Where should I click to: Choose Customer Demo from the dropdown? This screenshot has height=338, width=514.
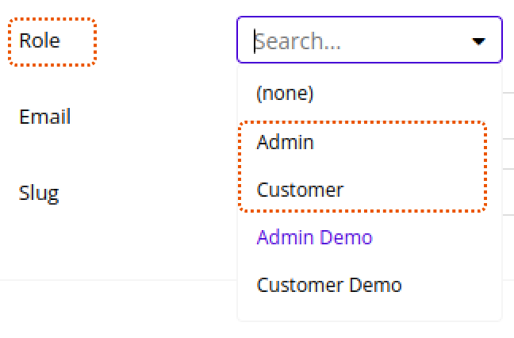[x=329, y=285]
